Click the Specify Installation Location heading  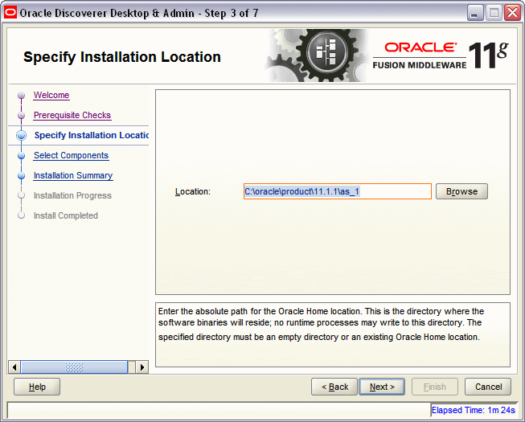(x=122, y=57)
